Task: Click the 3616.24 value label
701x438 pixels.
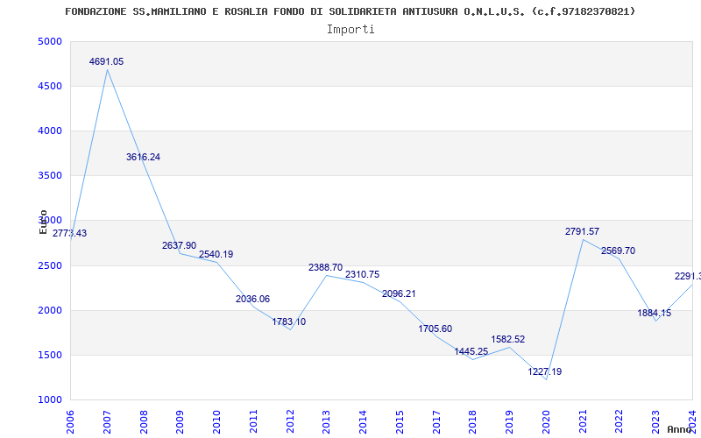Action: pos(143,157)
